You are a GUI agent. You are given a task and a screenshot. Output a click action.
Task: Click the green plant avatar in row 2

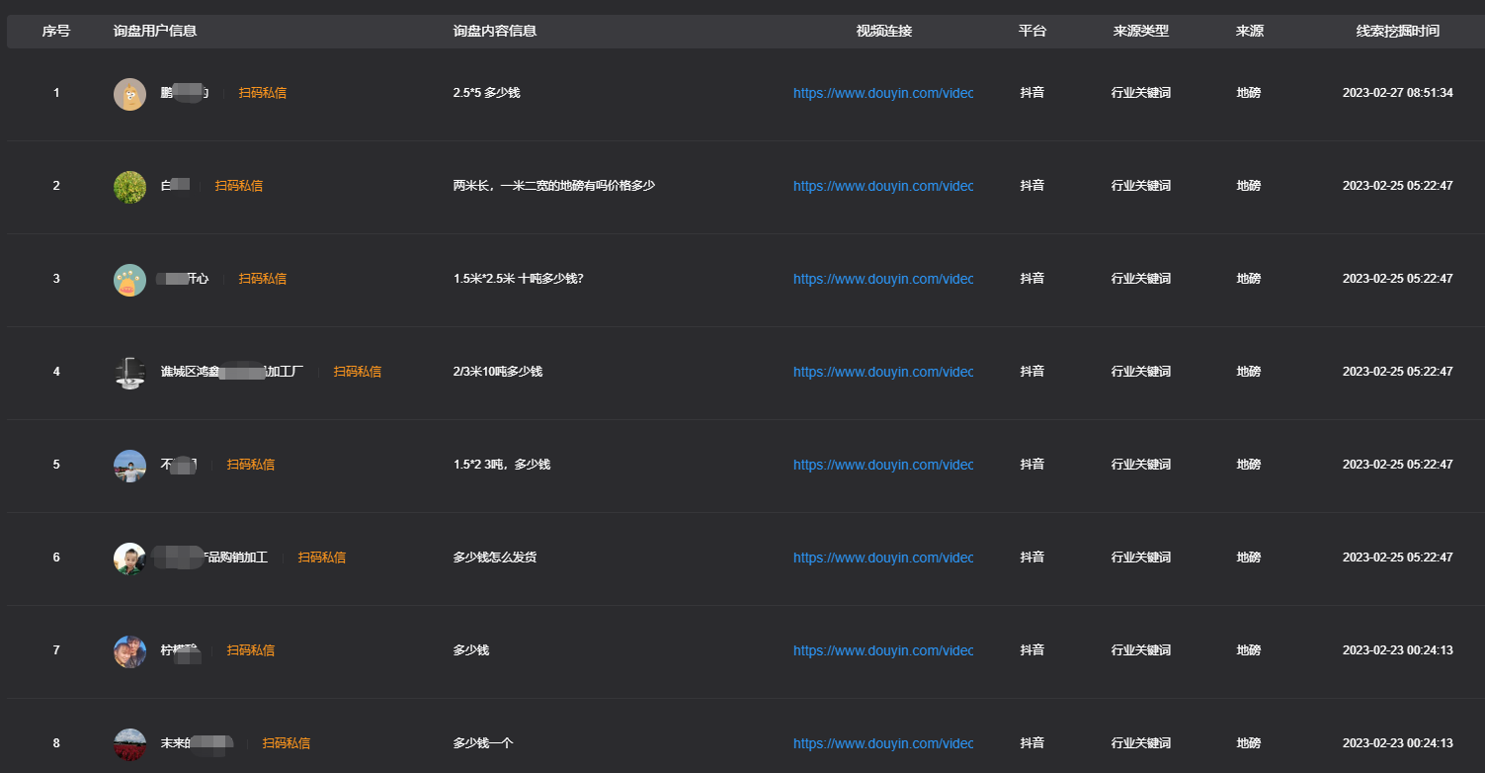pos(129,187)
